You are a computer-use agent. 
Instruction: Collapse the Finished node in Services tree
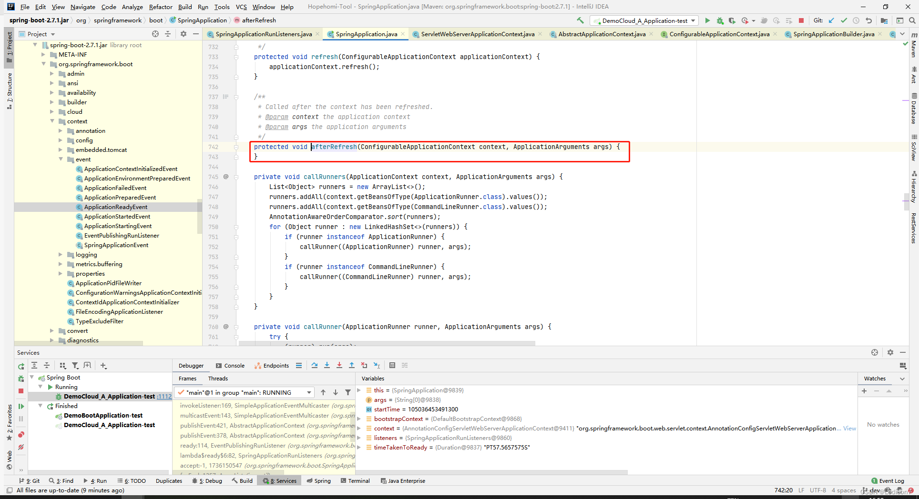tap(41, 406)
